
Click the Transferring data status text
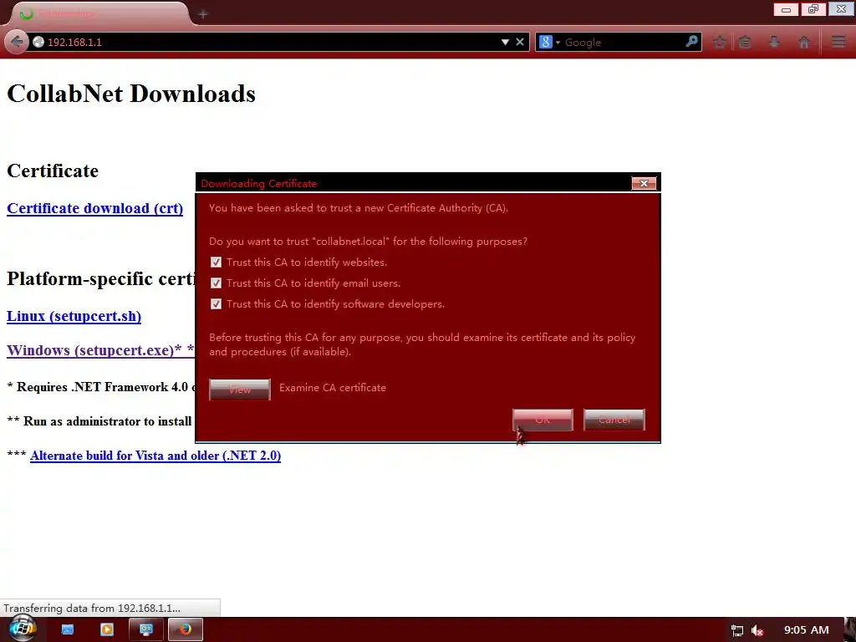tap(92, 609)
